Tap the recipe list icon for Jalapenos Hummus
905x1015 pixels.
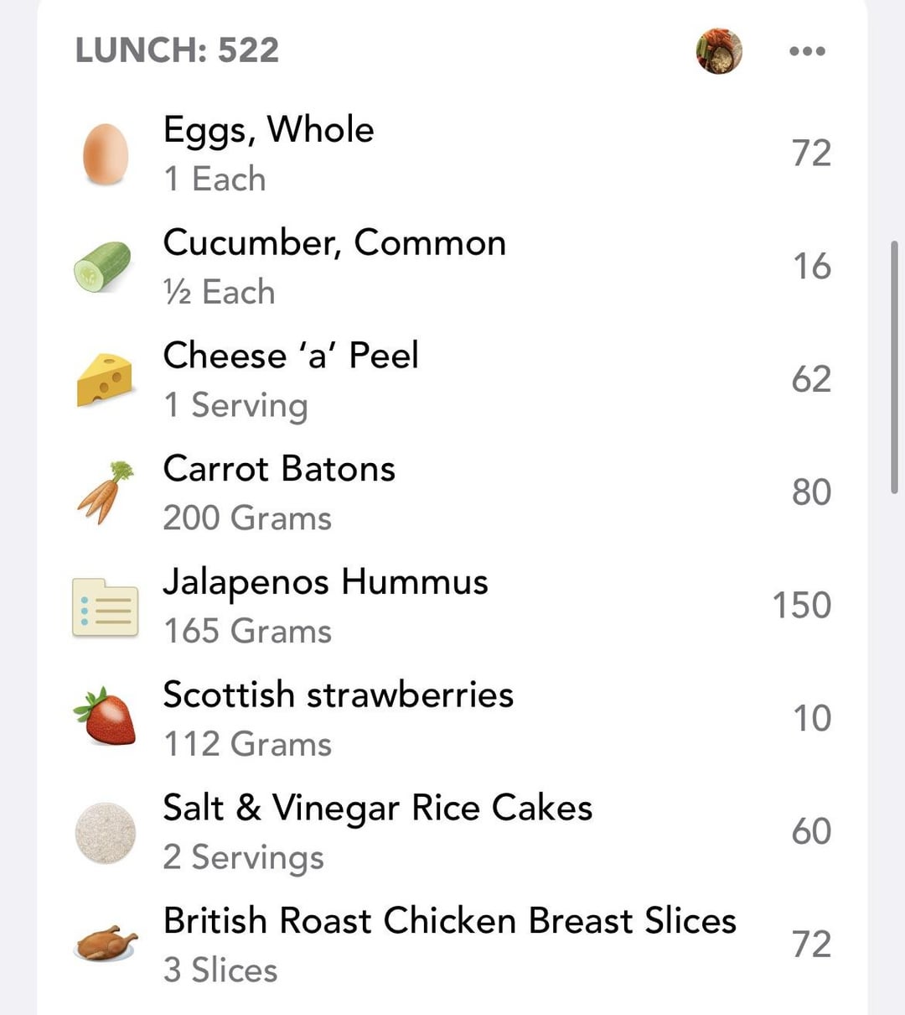point(106,606)
